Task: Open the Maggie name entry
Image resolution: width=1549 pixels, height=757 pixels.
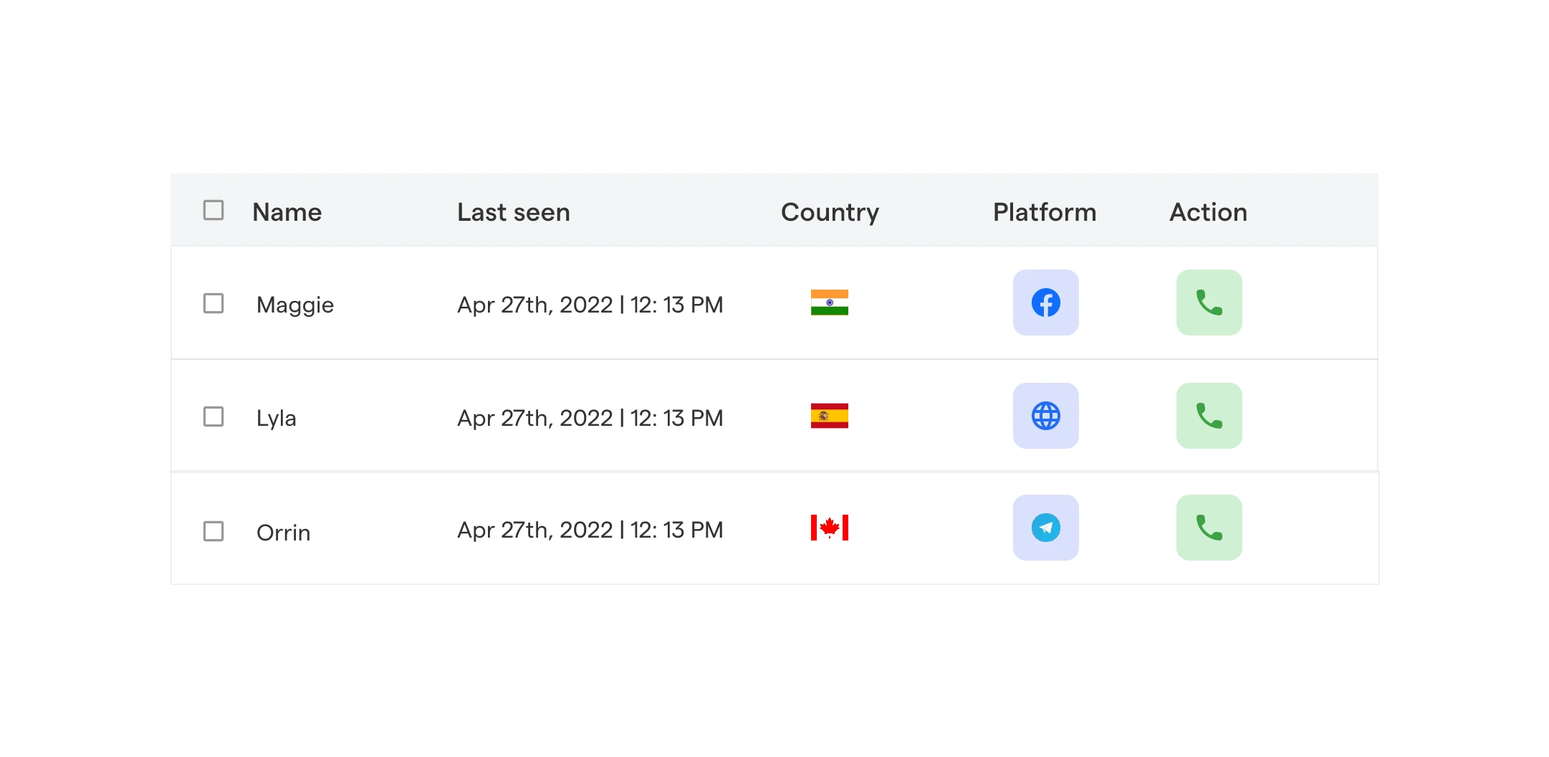Action: click(x=295, y=305)
